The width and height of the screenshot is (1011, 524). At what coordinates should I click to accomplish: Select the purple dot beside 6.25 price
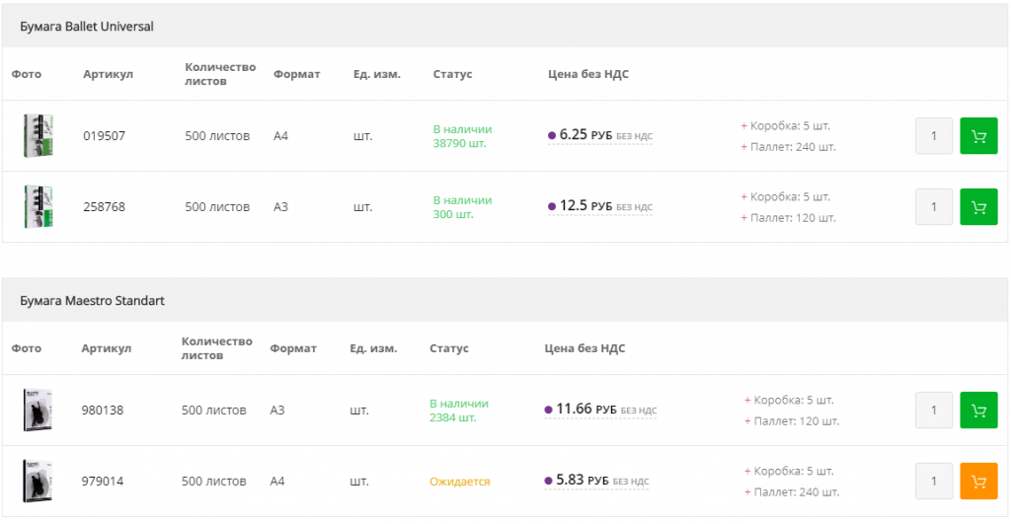[552, 136]
